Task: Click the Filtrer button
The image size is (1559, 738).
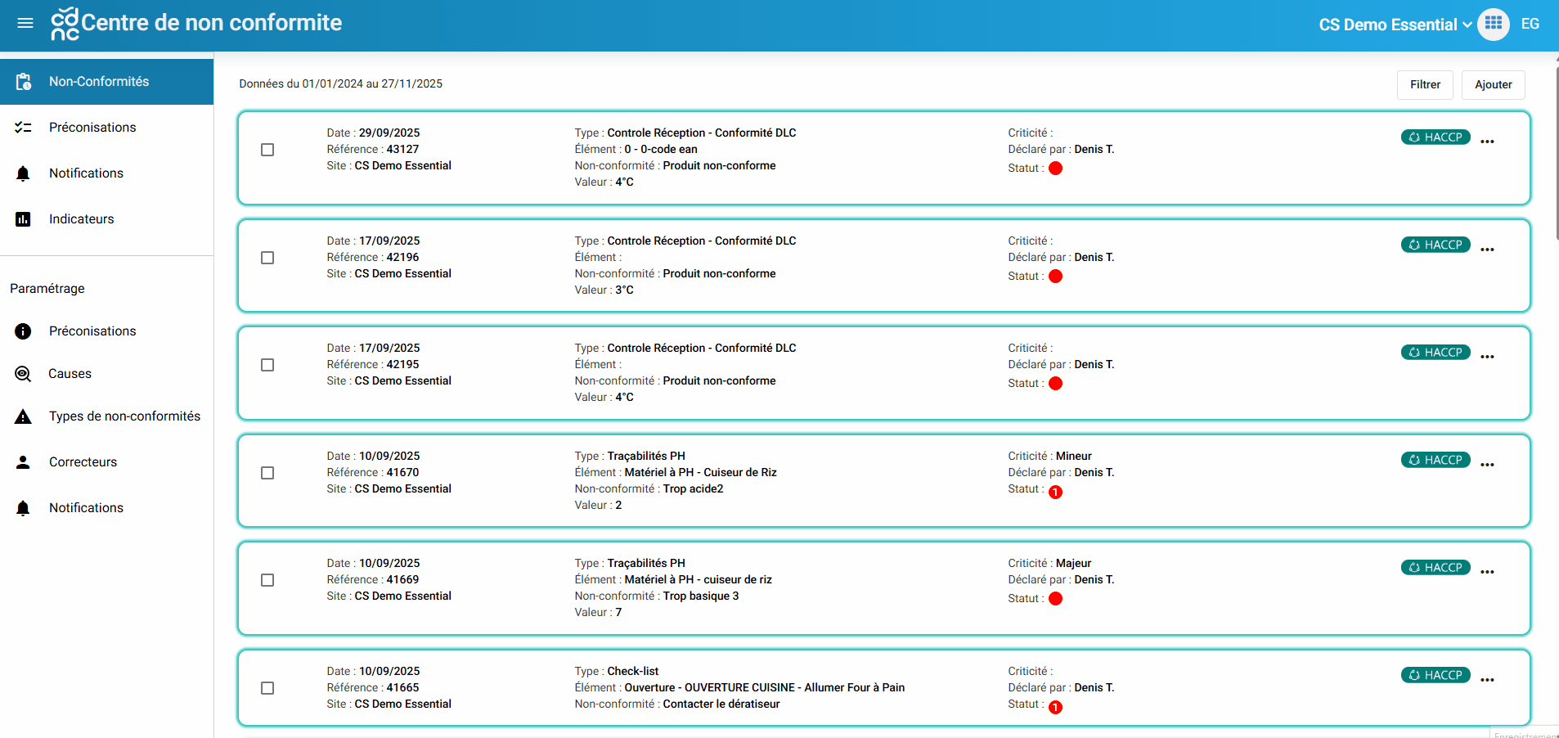Action: [1424, 84]
